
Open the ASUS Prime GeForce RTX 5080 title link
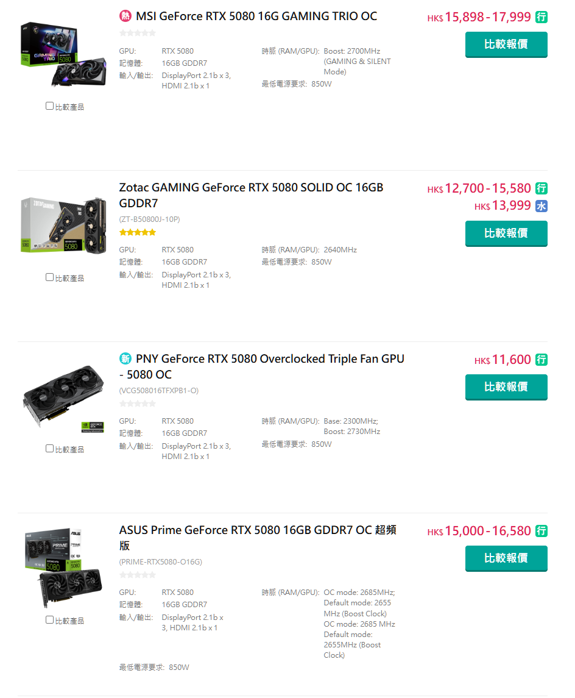(258, 538)
